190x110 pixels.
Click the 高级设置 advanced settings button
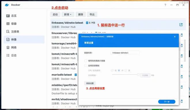point(90,83)
